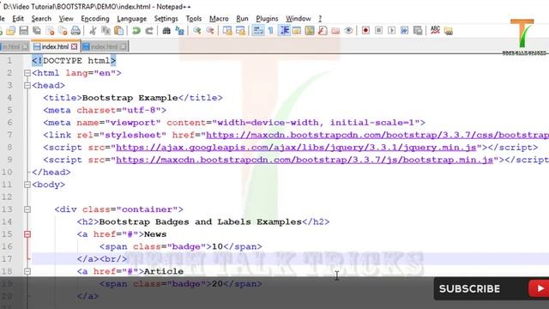Click the macro Playback icon
The height and width of the screenshot is (309, 549).
click(391, 31)
